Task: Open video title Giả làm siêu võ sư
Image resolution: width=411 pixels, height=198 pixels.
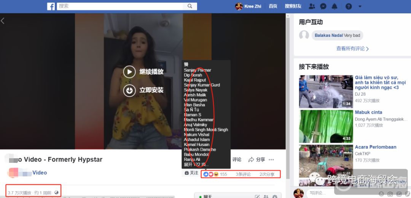Action: (x=380, y=83)
